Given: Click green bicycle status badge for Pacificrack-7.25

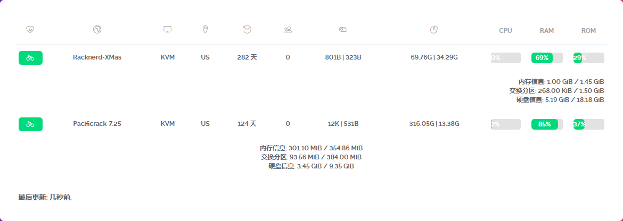Looking at the screenshot, I should (30, 124).
